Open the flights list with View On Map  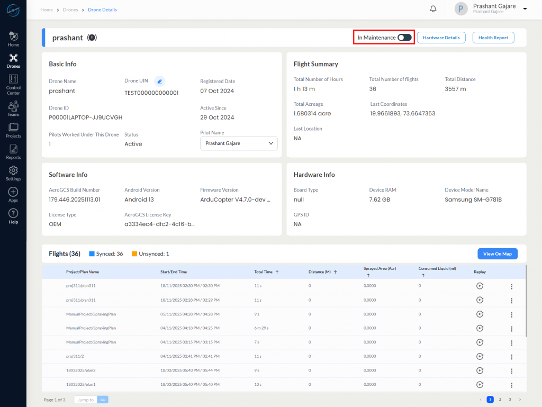[497, 254]
